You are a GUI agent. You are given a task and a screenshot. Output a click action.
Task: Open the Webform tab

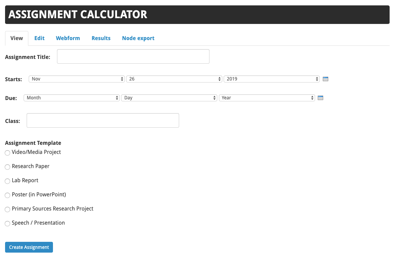pyautogui.click(x=68, y=38)
